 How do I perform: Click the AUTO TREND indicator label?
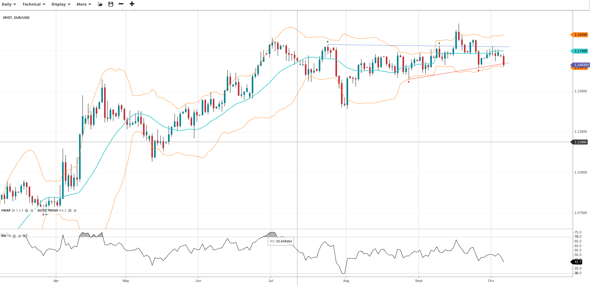tap(48, 211)
